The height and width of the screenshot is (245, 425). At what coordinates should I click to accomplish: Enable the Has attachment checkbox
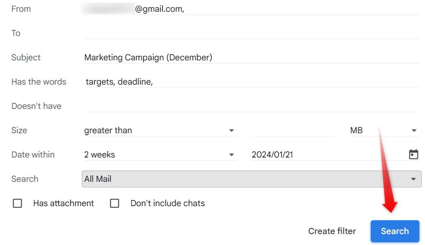(17, 203)
